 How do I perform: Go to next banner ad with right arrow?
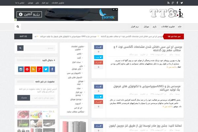coord(116,9)
